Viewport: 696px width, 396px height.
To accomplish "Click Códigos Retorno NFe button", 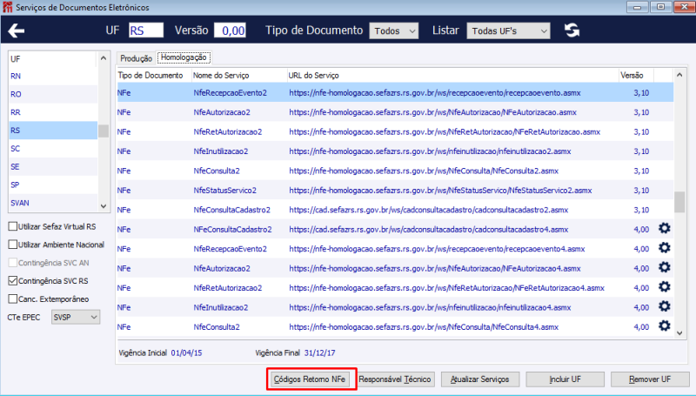I will [310, 379].
